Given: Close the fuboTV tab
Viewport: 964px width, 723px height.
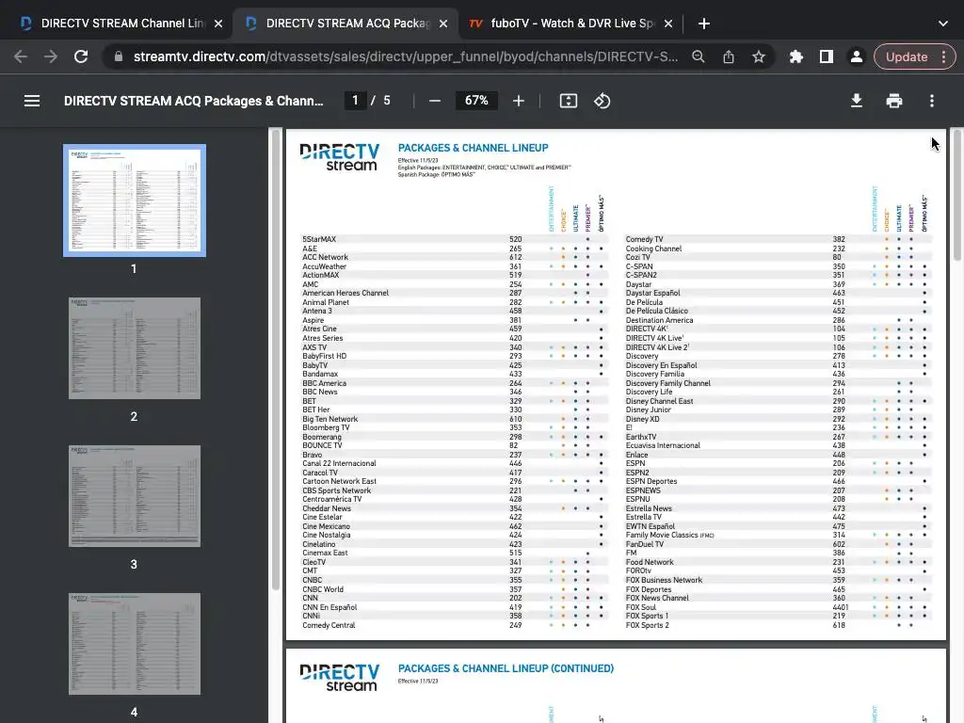Looking at the screenshot, I should (x=668, y=24).
